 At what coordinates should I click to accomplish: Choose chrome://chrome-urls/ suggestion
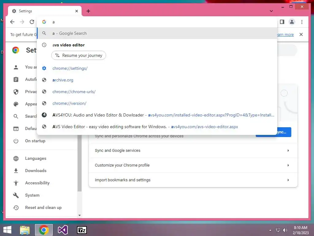point(157,92)
